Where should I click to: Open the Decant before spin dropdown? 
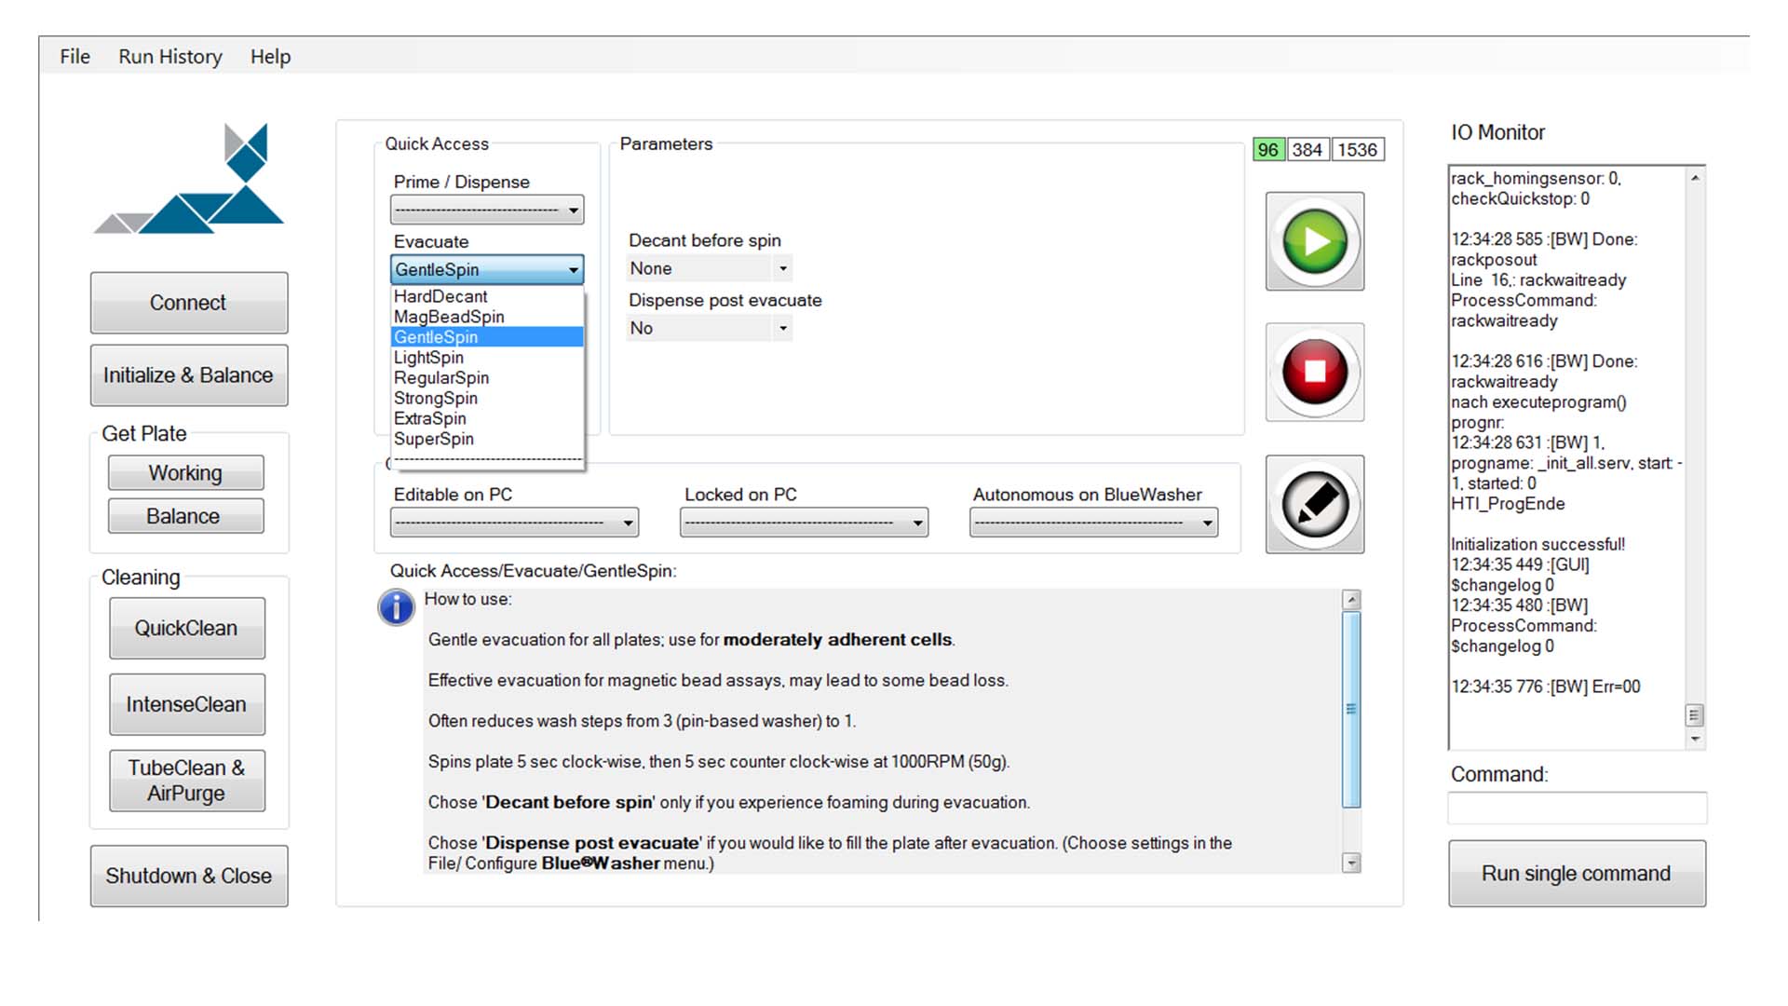[710, 268]
